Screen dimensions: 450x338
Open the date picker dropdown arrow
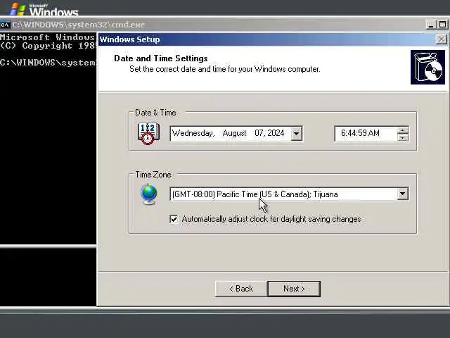click(x=297, y=133)
